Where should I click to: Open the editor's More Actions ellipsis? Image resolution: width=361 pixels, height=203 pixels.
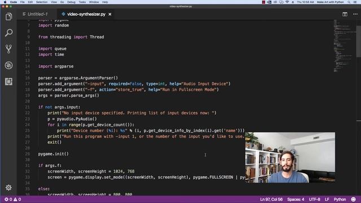pos(355,14)
